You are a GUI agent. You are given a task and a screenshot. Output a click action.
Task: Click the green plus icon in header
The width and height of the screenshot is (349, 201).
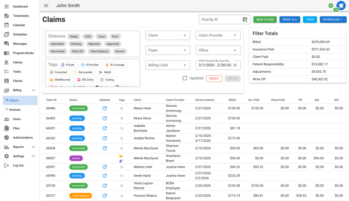tap(331, 5)
